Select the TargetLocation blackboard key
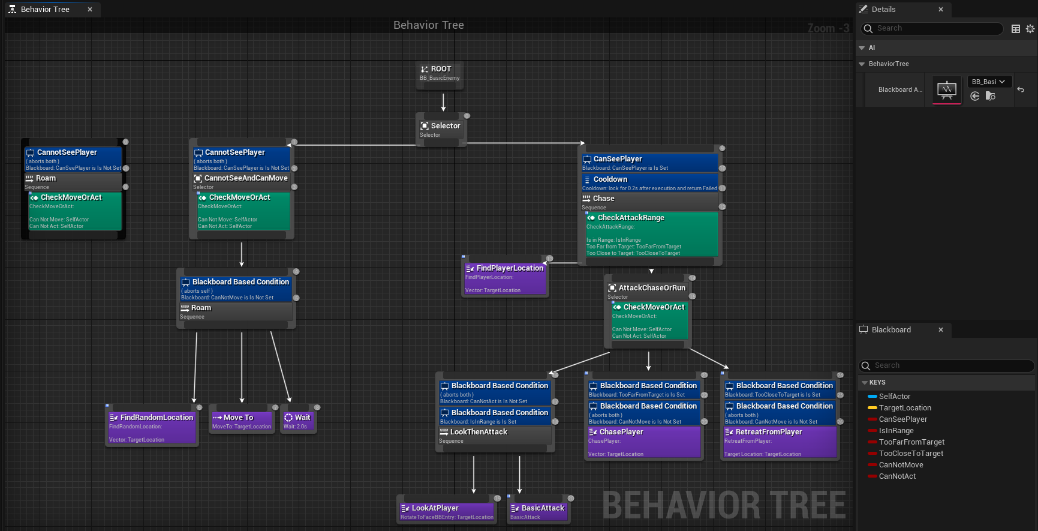1038x531 pixels. [904, 408]
